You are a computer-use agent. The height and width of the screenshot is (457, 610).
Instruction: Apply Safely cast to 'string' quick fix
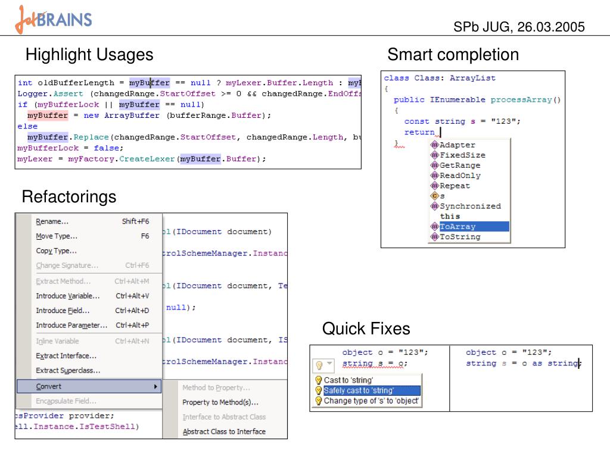click(x=367, y=390)
